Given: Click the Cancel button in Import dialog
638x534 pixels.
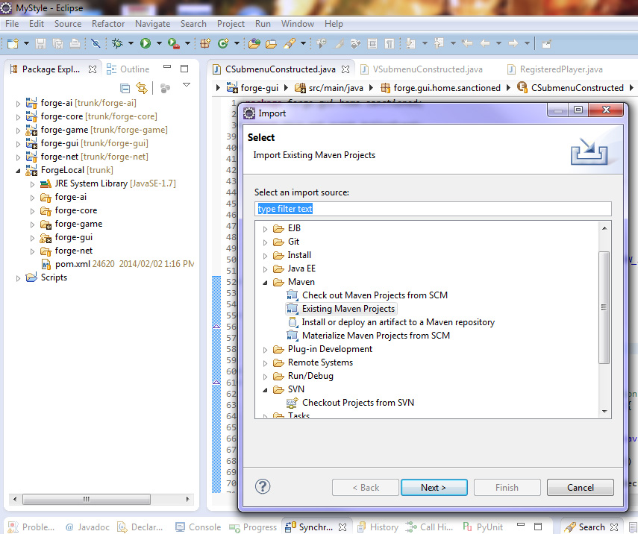Looking at the screenshot, I should 581,487.
